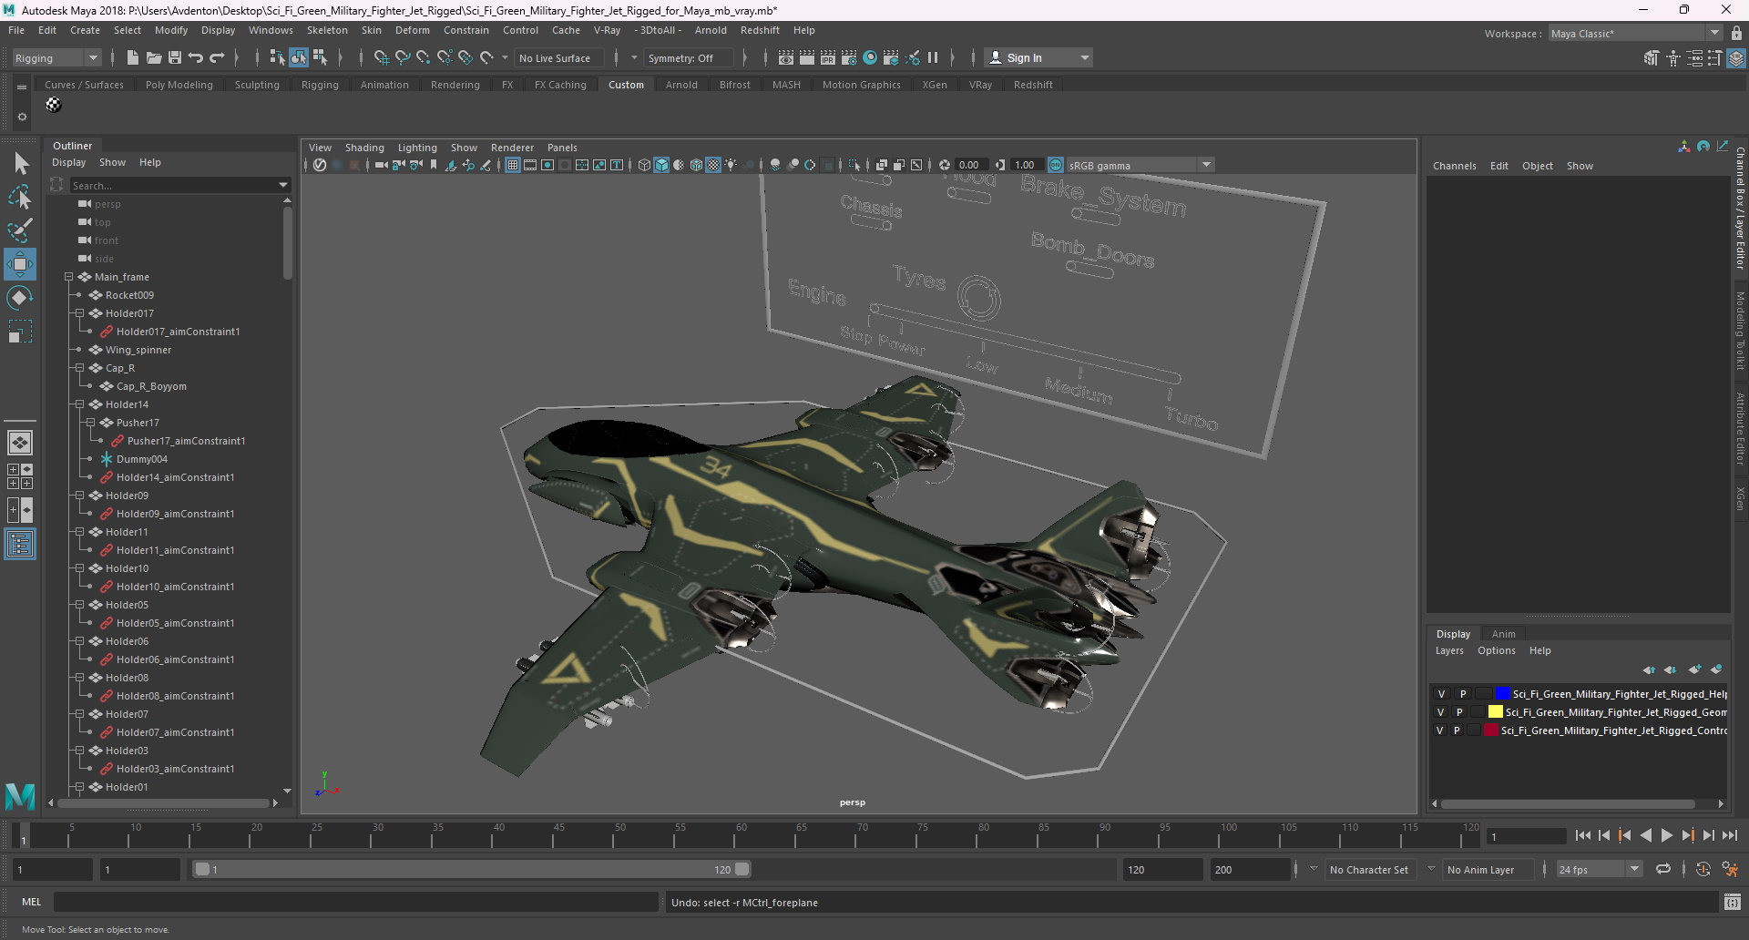Screen dimensions: 1749x940
Task: Click the time range slider bar
Action: pyautogui.click(x=472, y=869)
